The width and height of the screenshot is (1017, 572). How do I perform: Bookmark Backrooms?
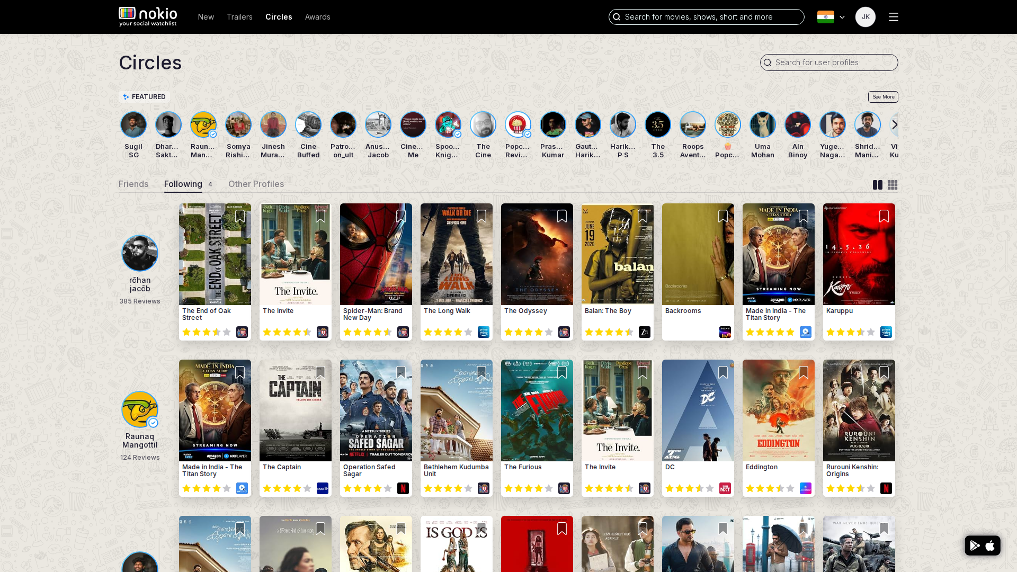coord(723,217)
